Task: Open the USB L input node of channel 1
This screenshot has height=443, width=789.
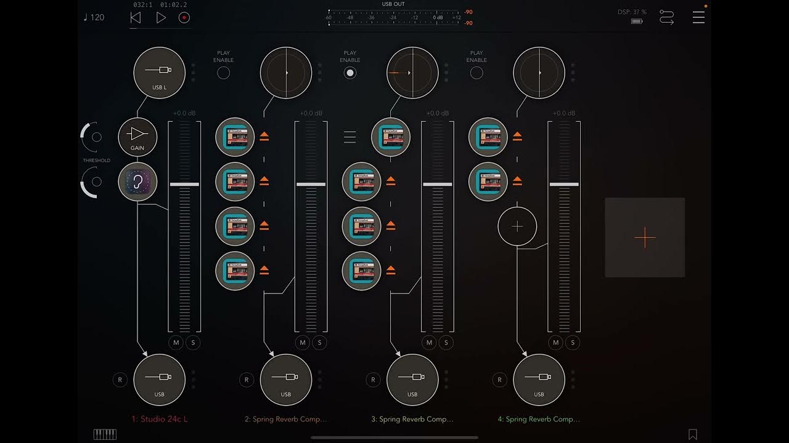Action: point(160,73)
